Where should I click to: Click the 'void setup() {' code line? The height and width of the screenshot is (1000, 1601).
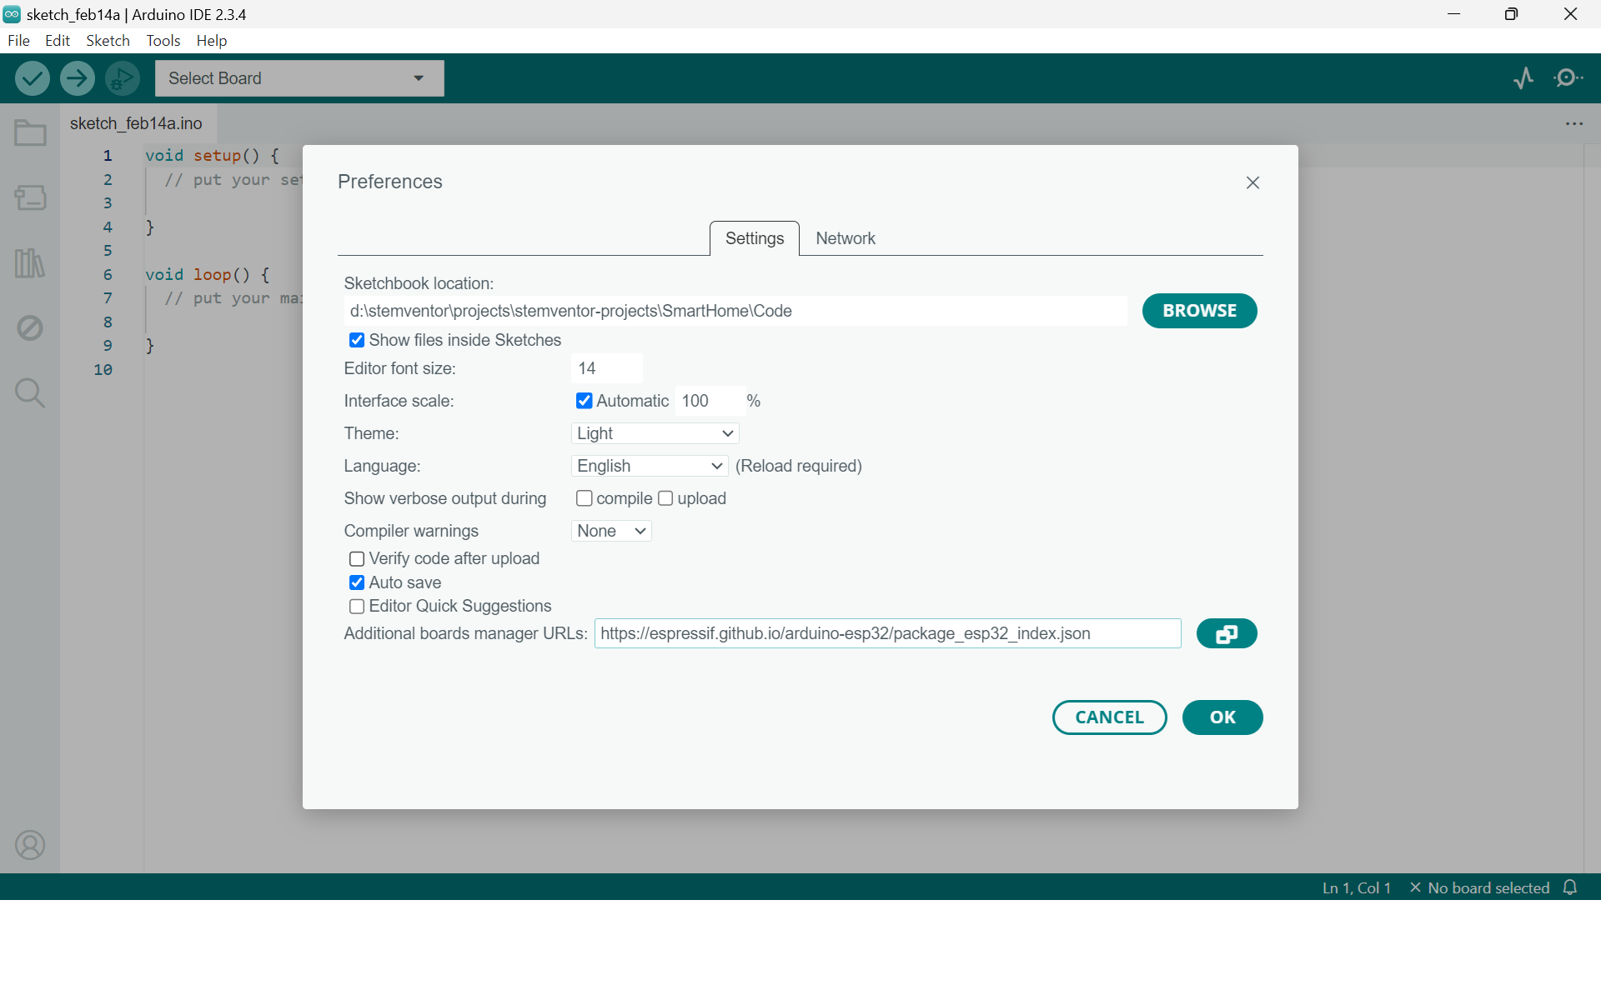coord(212,155)
